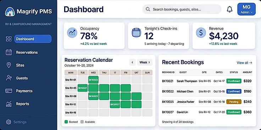Click the THU column header
Viewport: 261px width, 130px height.
point(104,73)
